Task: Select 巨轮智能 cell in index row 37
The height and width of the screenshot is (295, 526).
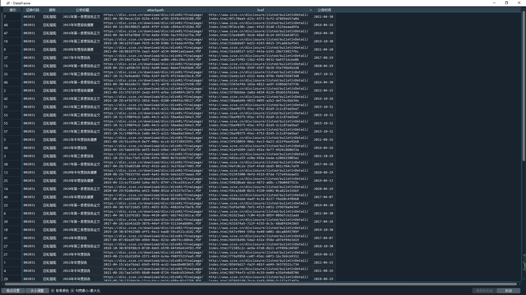Action: point(52,58)
